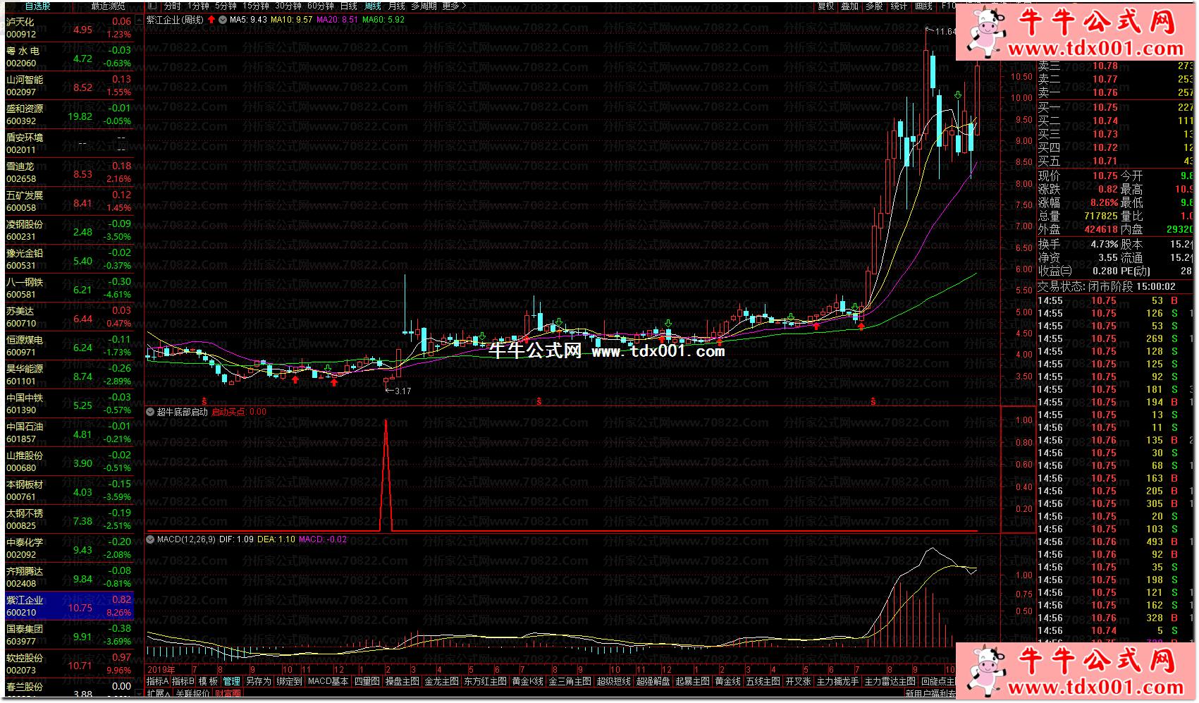Select 泸天化 000912 in watchlist
Viewport: 1199px width, 703px height.
point(68,28)
